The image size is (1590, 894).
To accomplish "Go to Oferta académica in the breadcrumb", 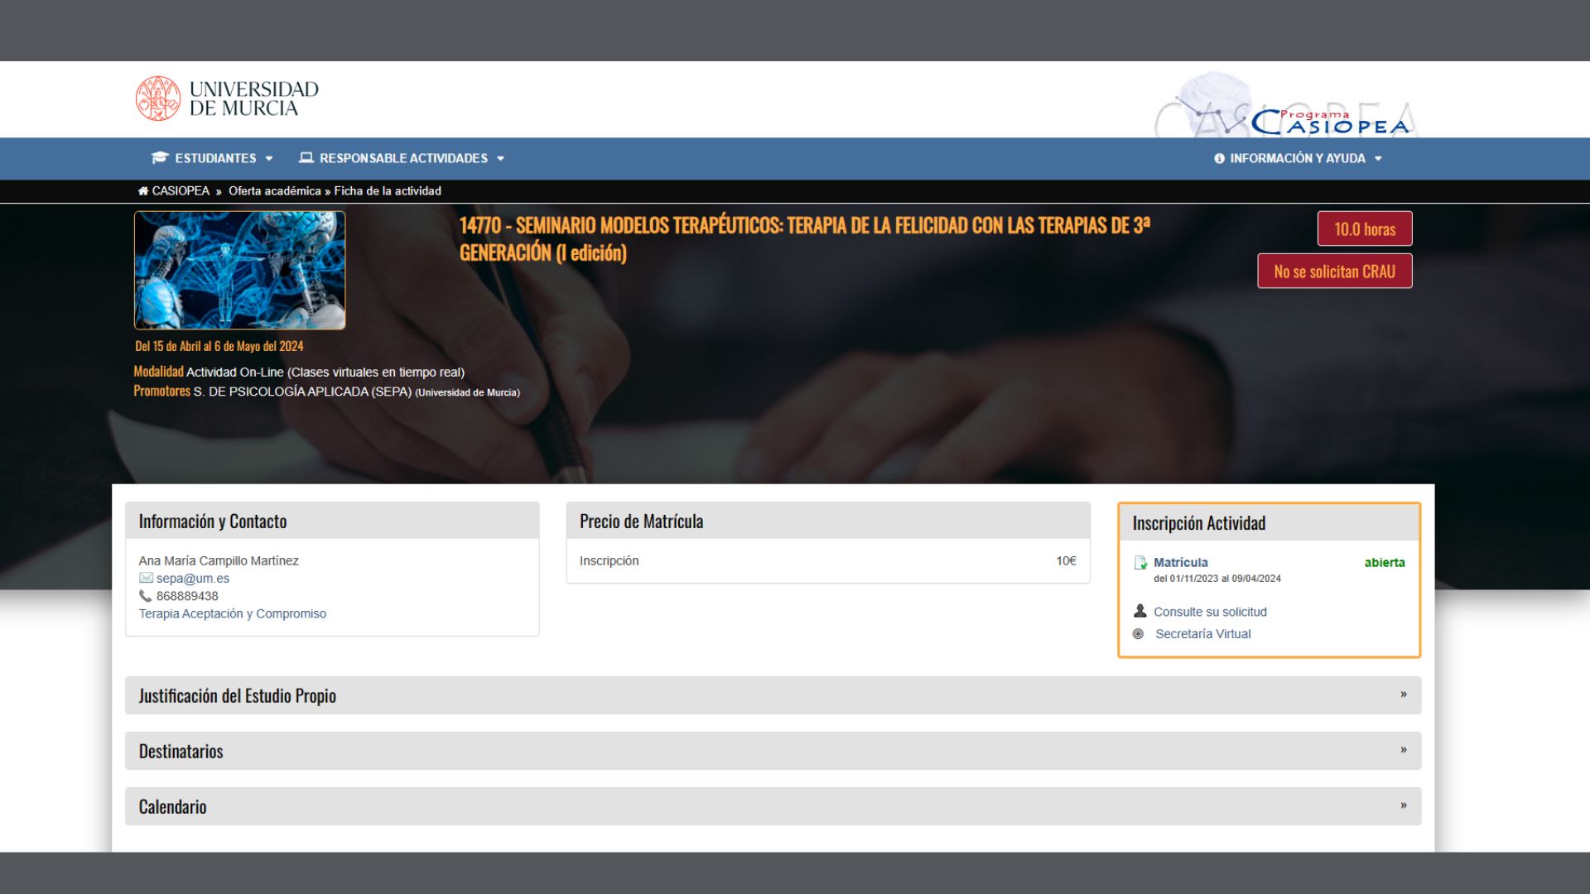I will click(x=274, y=191).
